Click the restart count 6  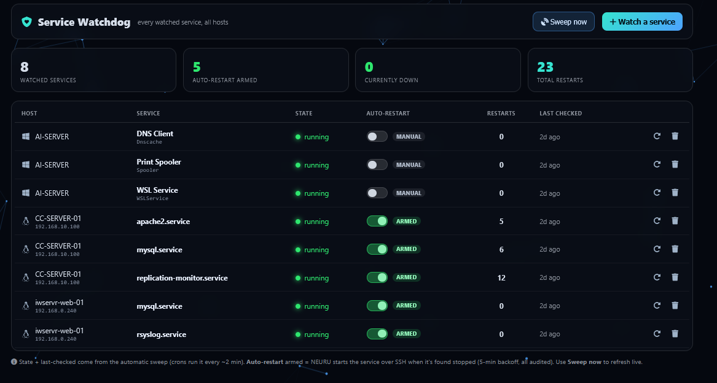click(x=501, y=250)
